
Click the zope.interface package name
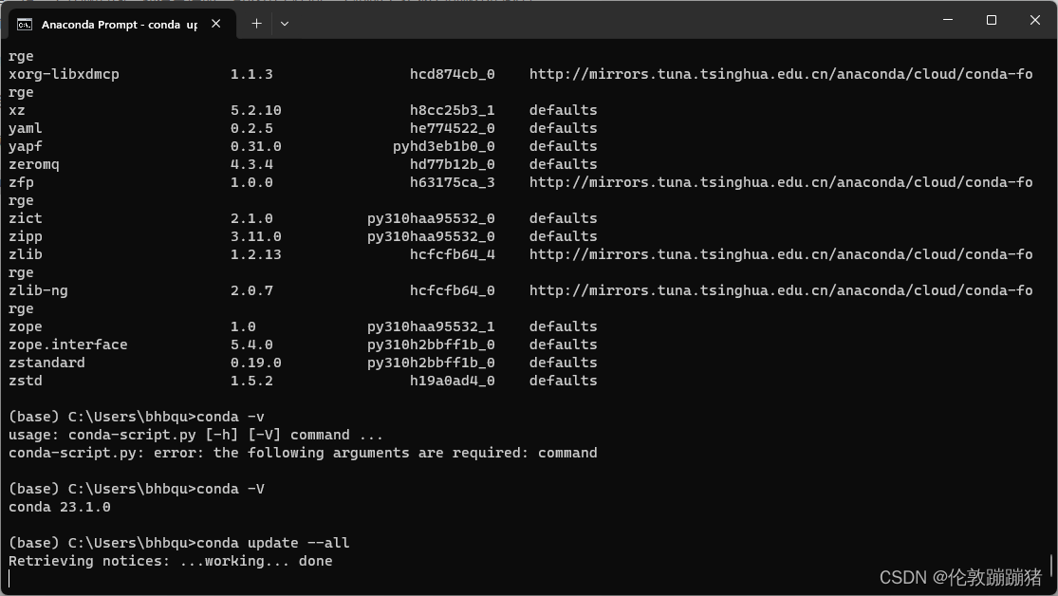tap(67, 344)
